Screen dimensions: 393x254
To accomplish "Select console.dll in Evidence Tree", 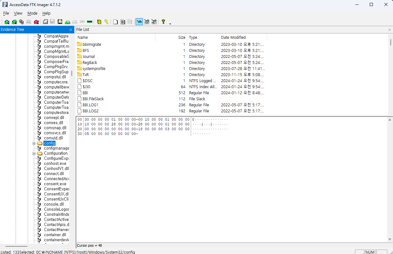I will (x=54, y=204).
